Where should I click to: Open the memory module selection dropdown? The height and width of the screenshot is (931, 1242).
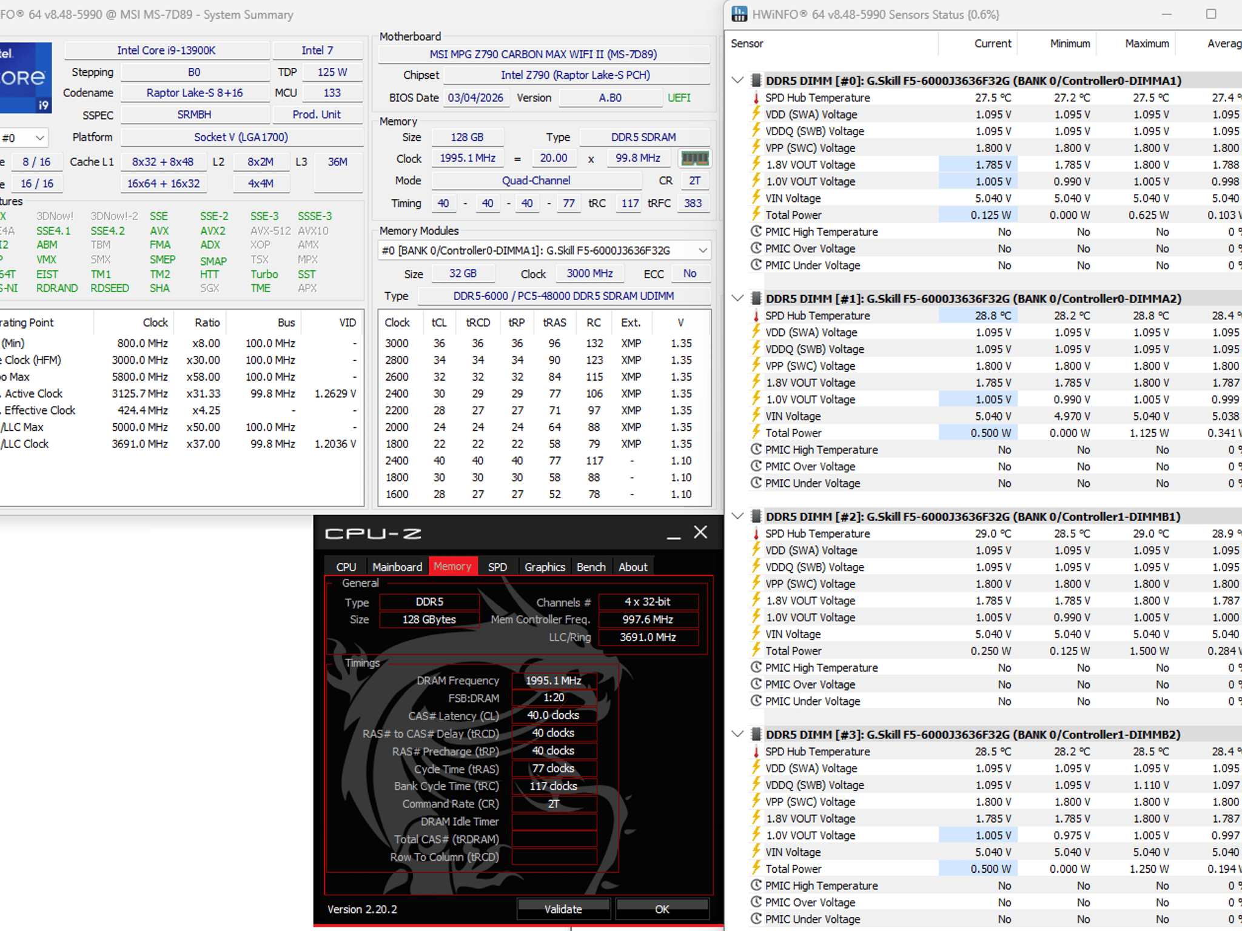703,250
